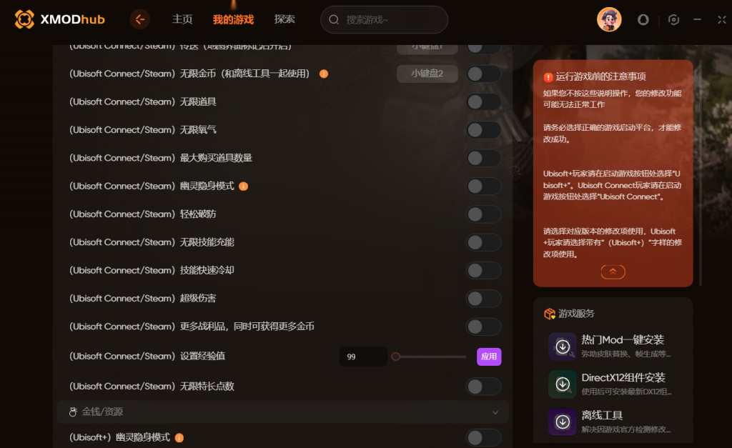Open the notifications bell icon
The width and height of the screenshot is (732, 448).
(x=643, y=19)
